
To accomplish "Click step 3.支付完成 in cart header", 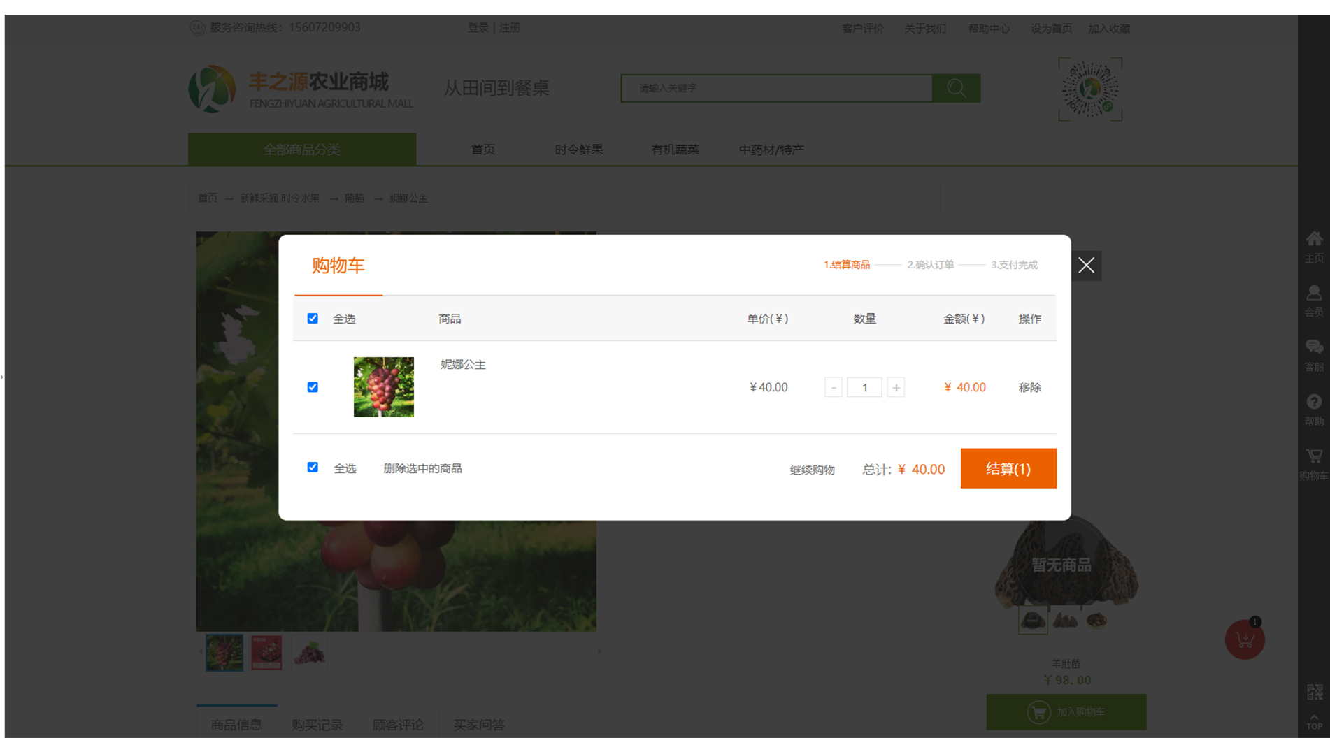I will coord(1014,265).
